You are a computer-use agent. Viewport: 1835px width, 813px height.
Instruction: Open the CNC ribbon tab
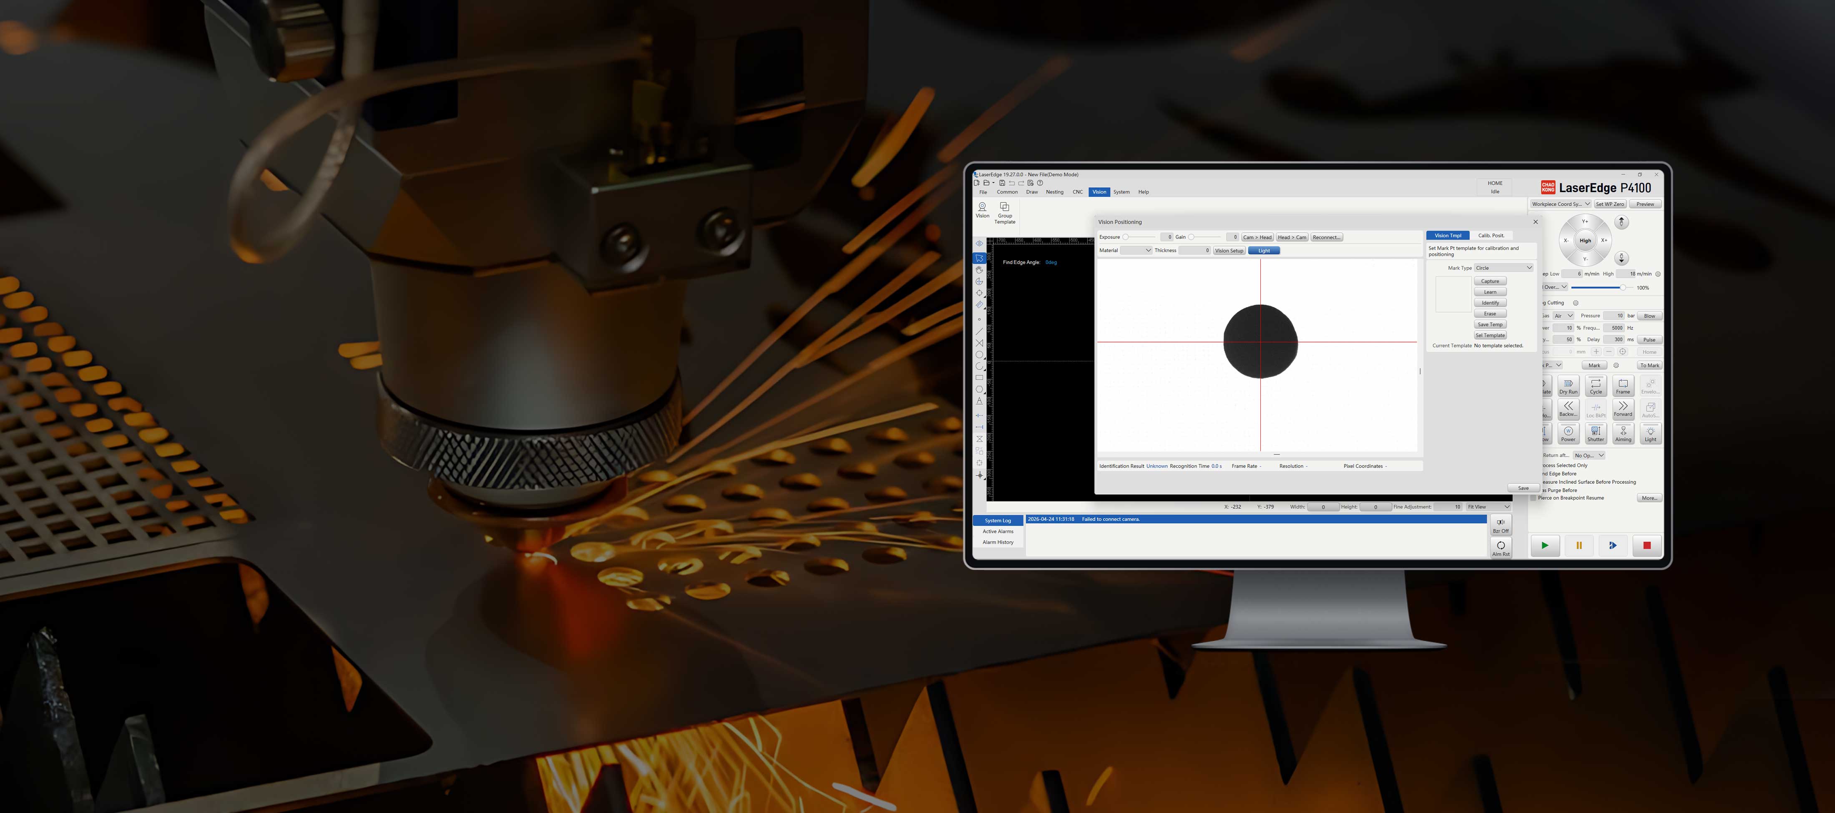click(1077, 192)
